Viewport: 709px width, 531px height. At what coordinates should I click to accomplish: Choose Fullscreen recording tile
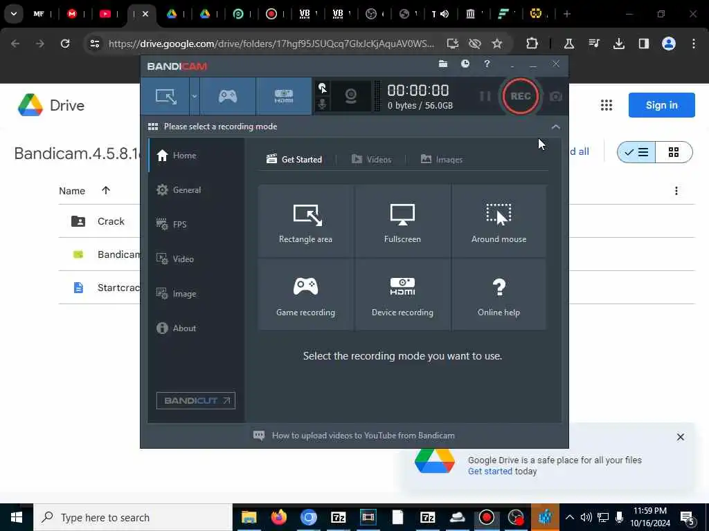(x=402, y=221)
